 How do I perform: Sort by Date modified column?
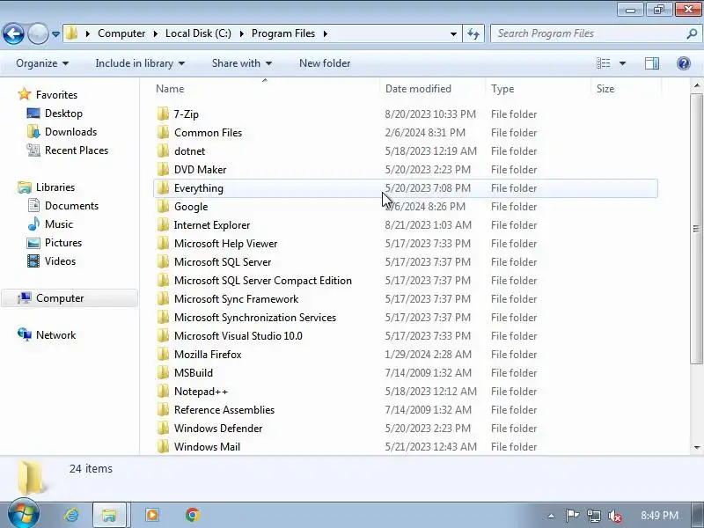click(x=418, y=89)
